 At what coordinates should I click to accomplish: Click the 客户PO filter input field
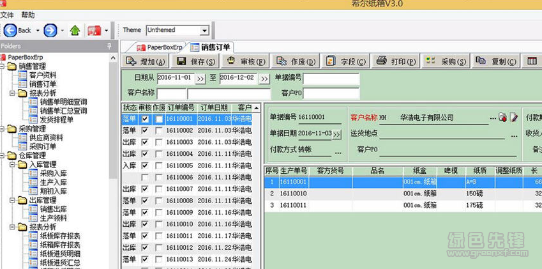(331, 93)
